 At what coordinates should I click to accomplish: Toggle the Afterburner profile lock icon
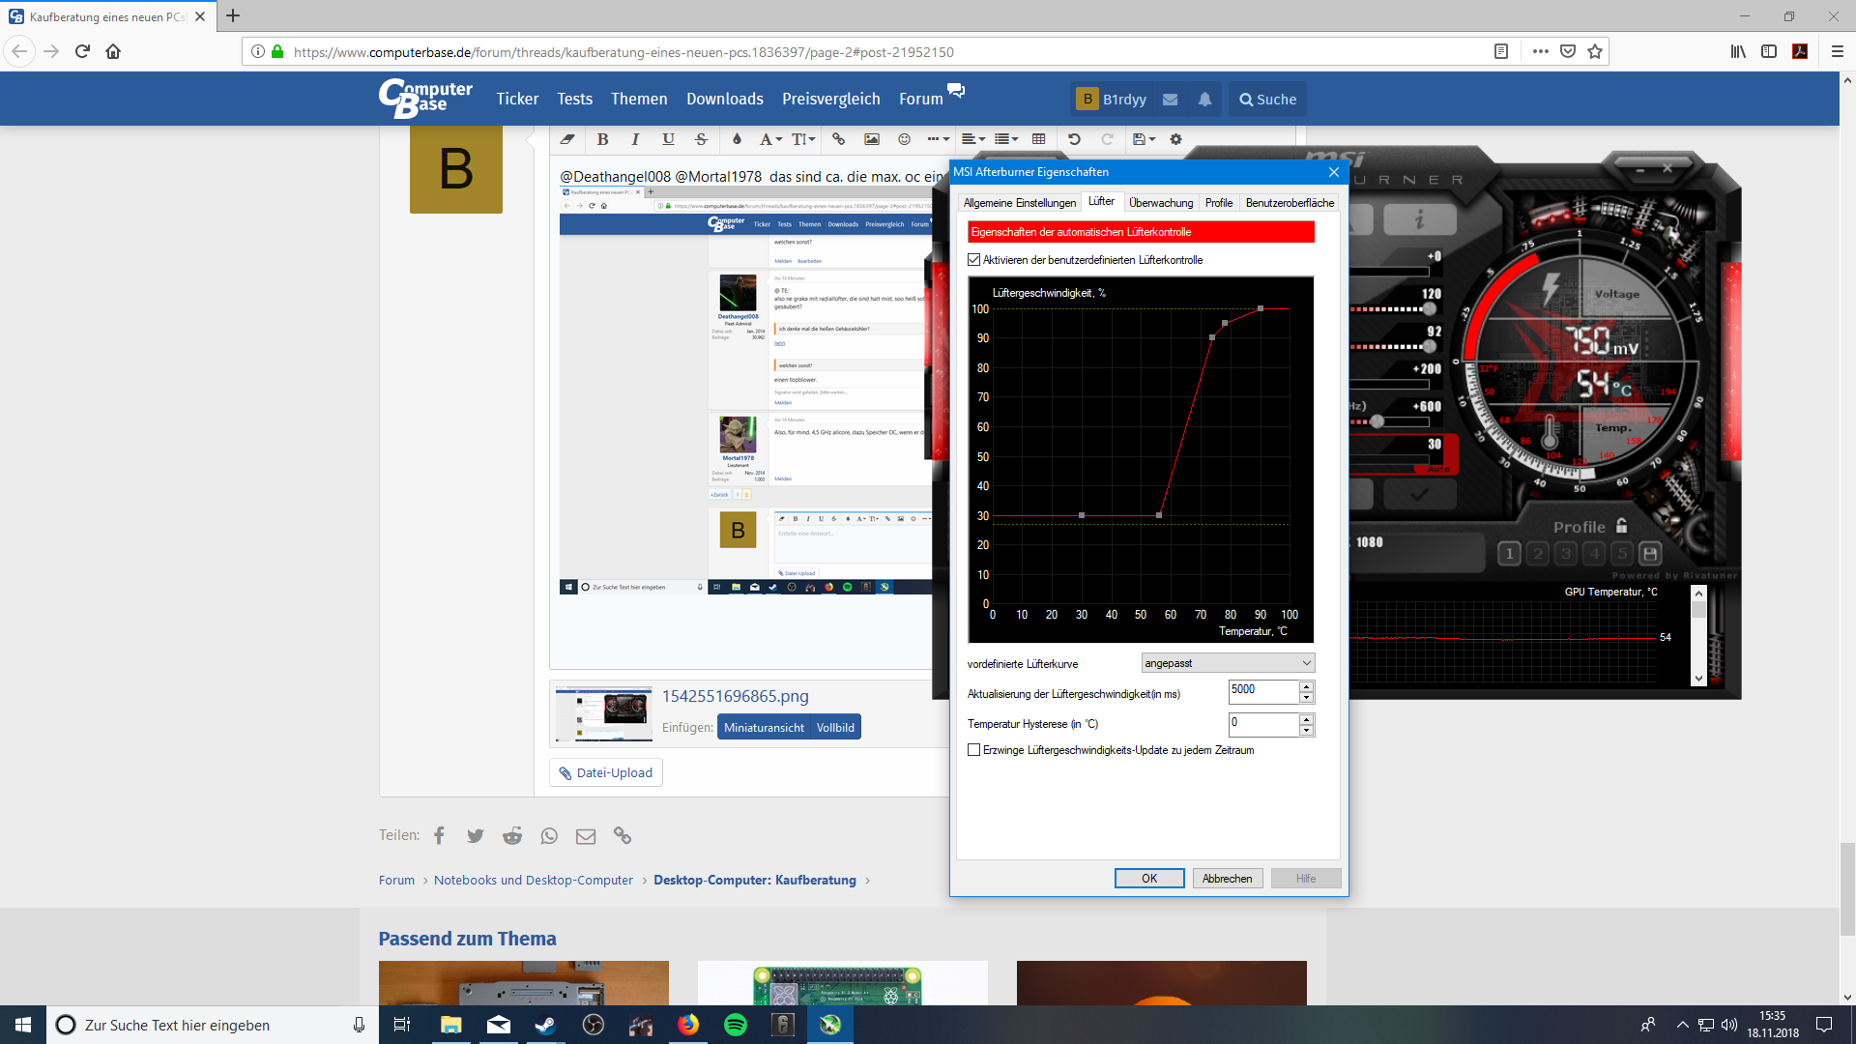pyautogui.click(x=1622, y=526)
